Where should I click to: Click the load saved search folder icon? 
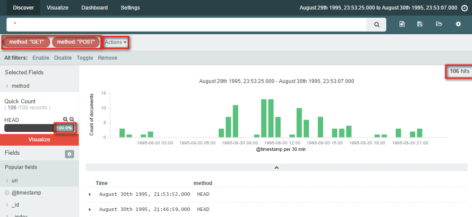click(439, 24)
